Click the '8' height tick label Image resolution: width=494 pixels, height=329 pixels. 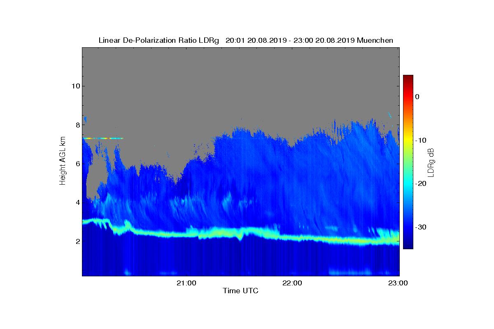point(77,125)
